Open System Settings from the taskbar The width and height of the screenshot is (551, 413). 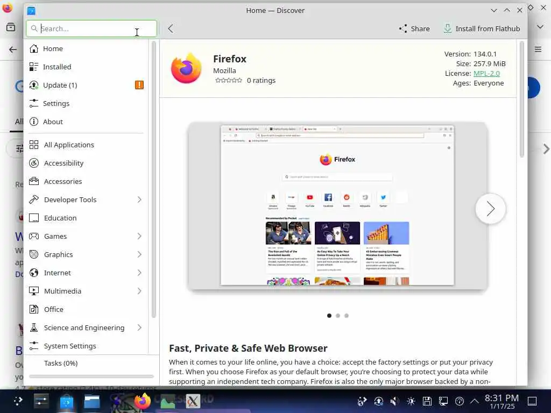[x=41, y=401]
